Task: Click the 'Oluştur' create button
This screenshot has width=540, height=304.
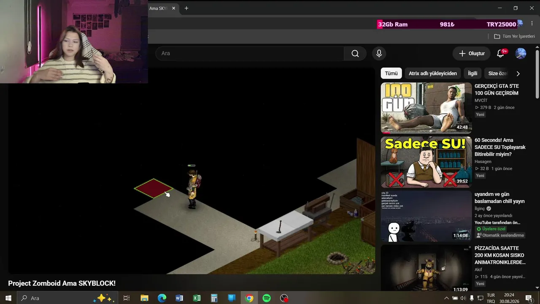Action: [472, 53]
